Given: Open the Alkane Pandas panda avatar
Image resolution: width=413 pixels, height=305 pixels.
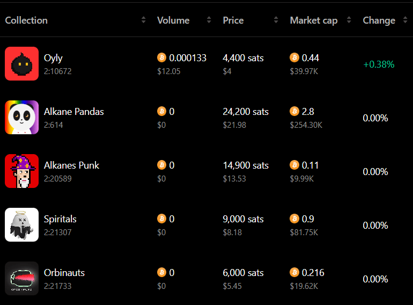Looking at the screenshot, I should coord(21,117).
